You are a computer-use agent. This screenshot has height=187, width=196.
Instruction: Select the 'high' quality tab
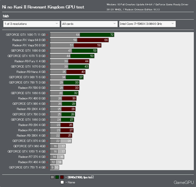(x=6, y=16)
